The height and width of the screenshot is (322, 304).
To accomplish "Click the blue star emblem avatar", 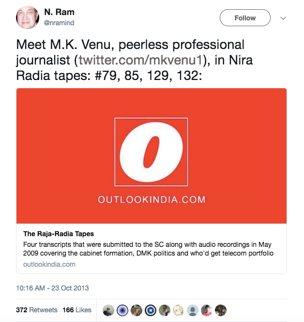I will (151, 310).
